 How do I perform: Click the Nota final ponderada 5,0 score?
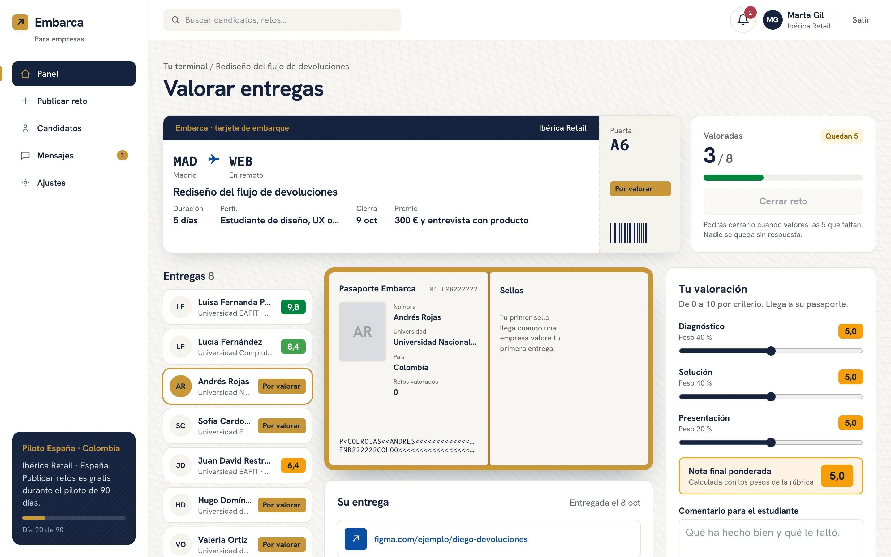coord(837,476)
